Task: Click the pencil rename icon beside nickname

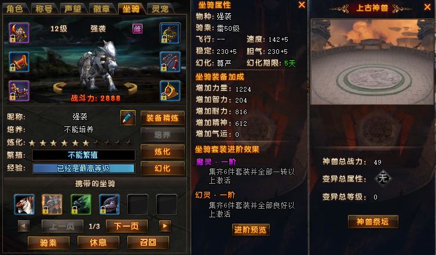Action: pyautogui.click(x=128, y=118)
